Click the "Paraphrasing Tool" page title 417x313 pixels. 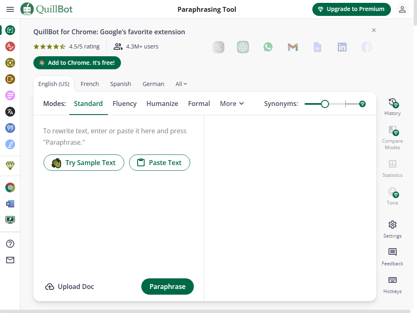pos(206,9)
